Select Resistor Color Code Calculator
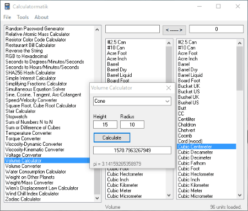The width and height of the screenshot is (248, 211). pyautogui.click(x=36, y=40)
